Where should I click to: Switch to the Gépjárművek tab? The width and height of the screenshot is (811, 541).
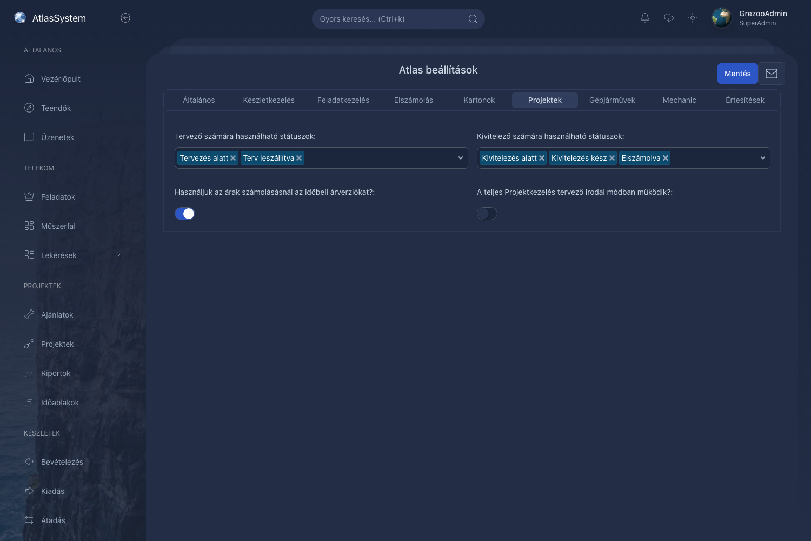point(612,100)
